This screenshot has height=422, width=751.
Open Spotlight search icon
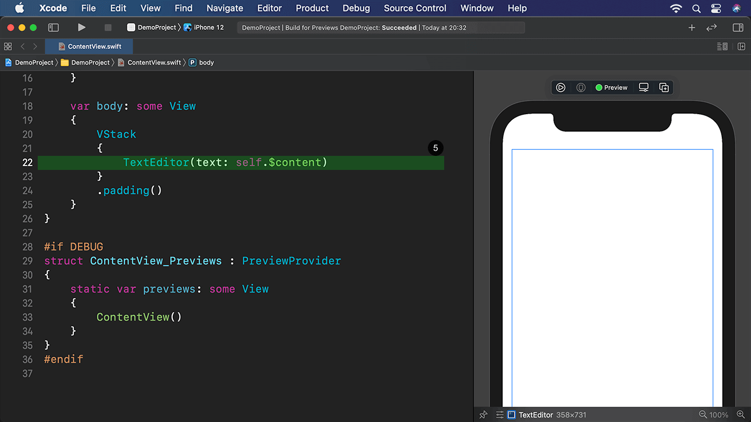pos(696,8)
